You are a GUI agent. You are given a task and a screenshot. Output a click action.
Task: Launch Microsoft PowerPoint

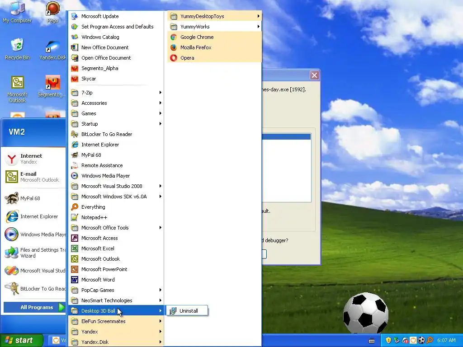[116, 269]
